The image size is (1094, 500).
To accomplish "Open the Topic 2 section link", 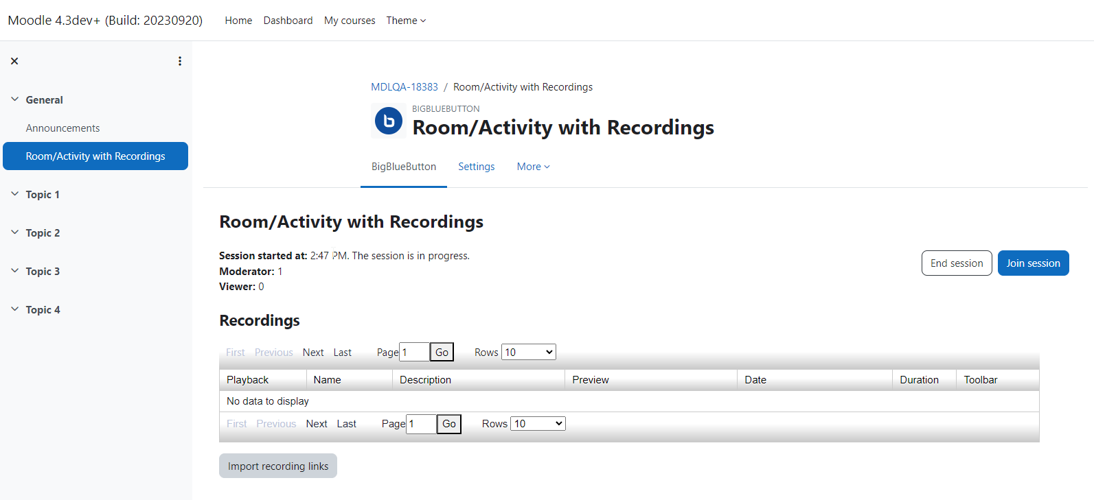I will (x=43, y=233).
